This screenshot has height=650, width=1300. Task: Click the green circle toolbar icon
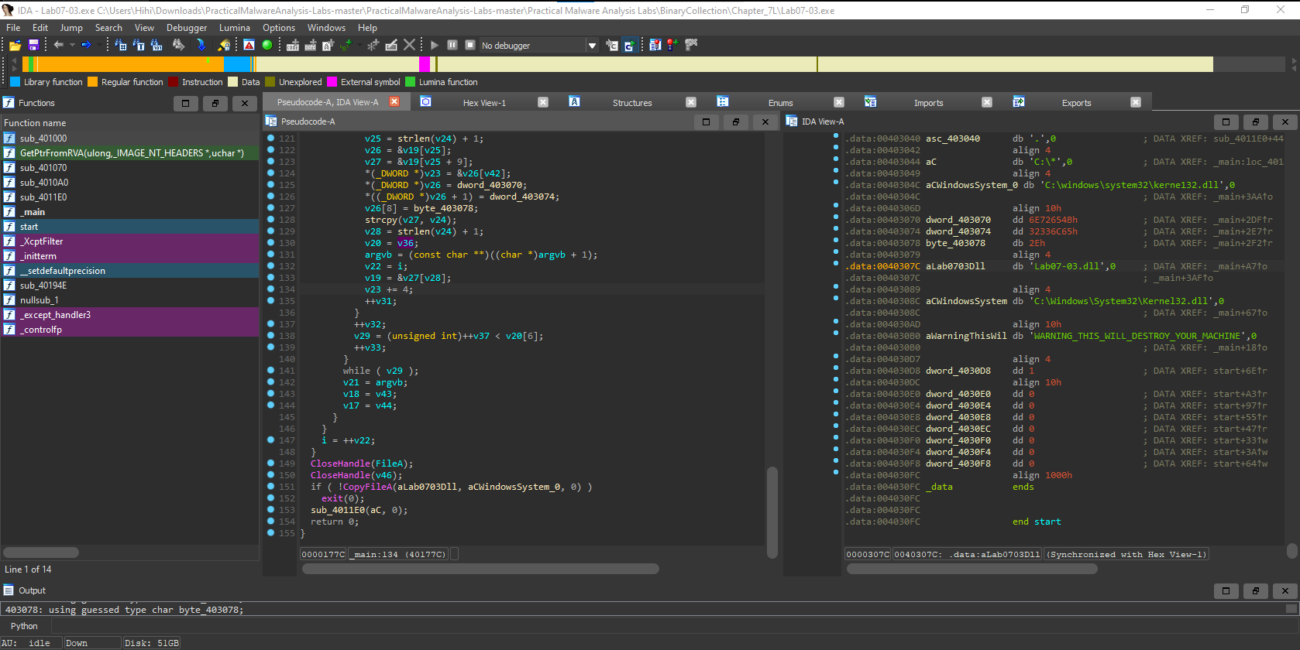267,45
